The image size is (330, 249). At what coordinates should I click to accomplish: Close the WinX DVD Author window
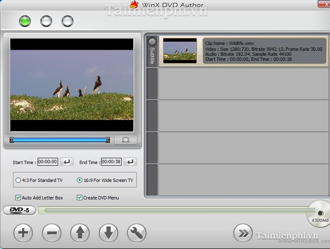(324, 4)
